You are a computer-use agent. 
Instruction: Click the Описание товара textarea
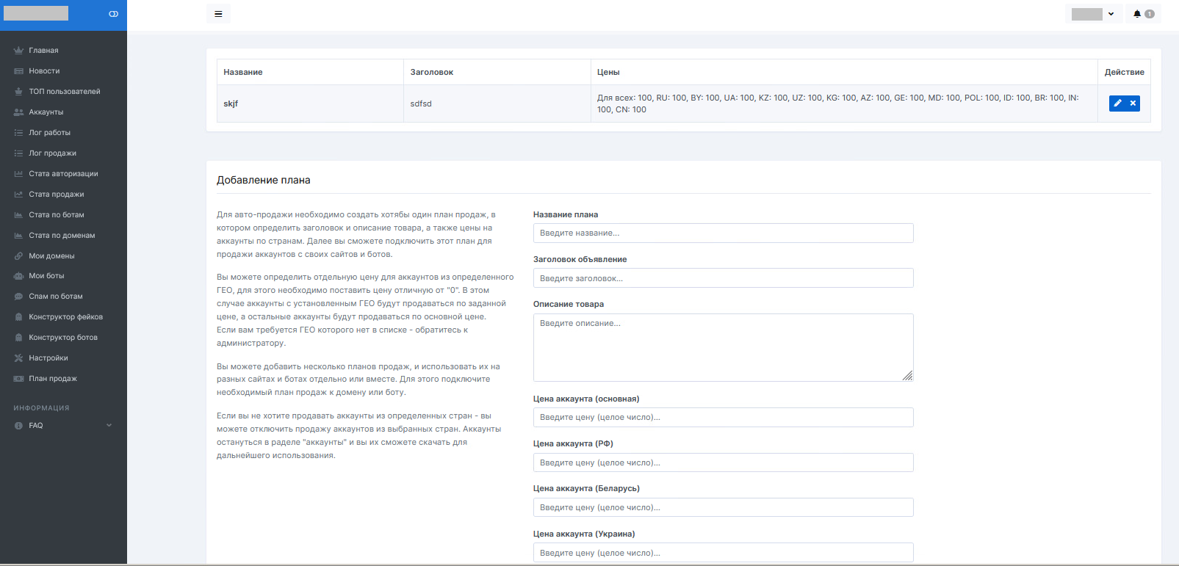pos(723,347)
